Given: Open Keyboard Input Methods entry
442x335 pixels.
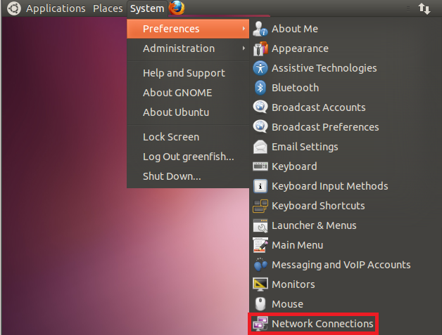Looking at the screenshot, I should 346,186.
